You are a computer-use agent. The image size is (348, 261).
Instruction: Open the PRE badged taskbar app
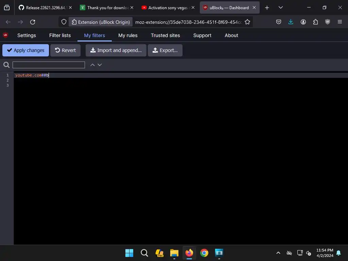[x=159, y=253]
